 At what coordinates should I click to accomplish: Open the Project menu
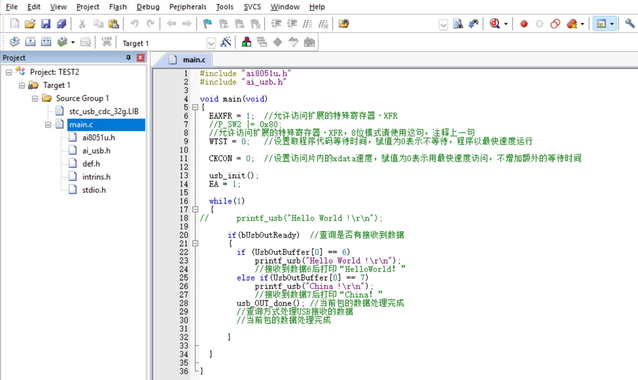click(88, 7)
